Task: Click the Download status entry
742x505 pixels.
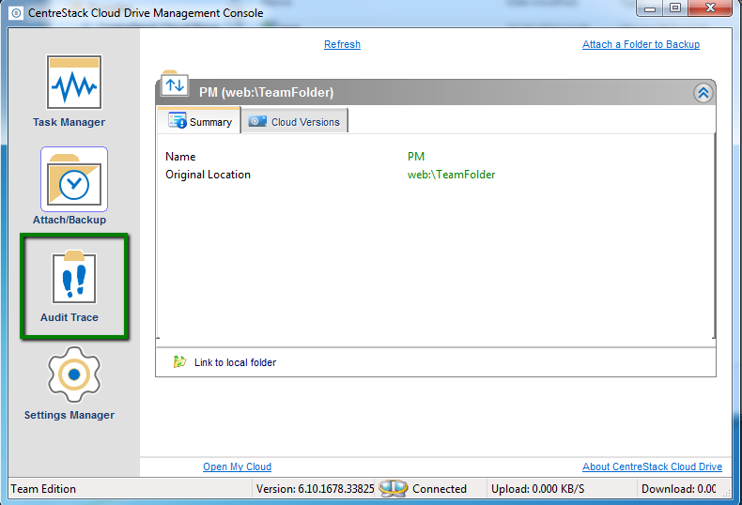Action: click(678, 489)
